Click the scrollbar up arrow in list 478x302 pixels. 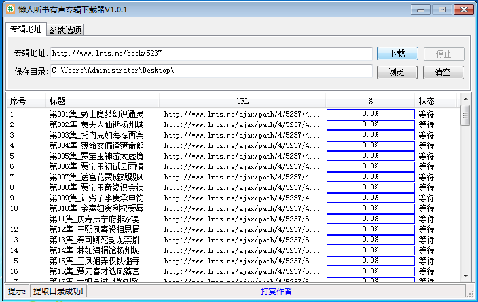pos(465,110)
